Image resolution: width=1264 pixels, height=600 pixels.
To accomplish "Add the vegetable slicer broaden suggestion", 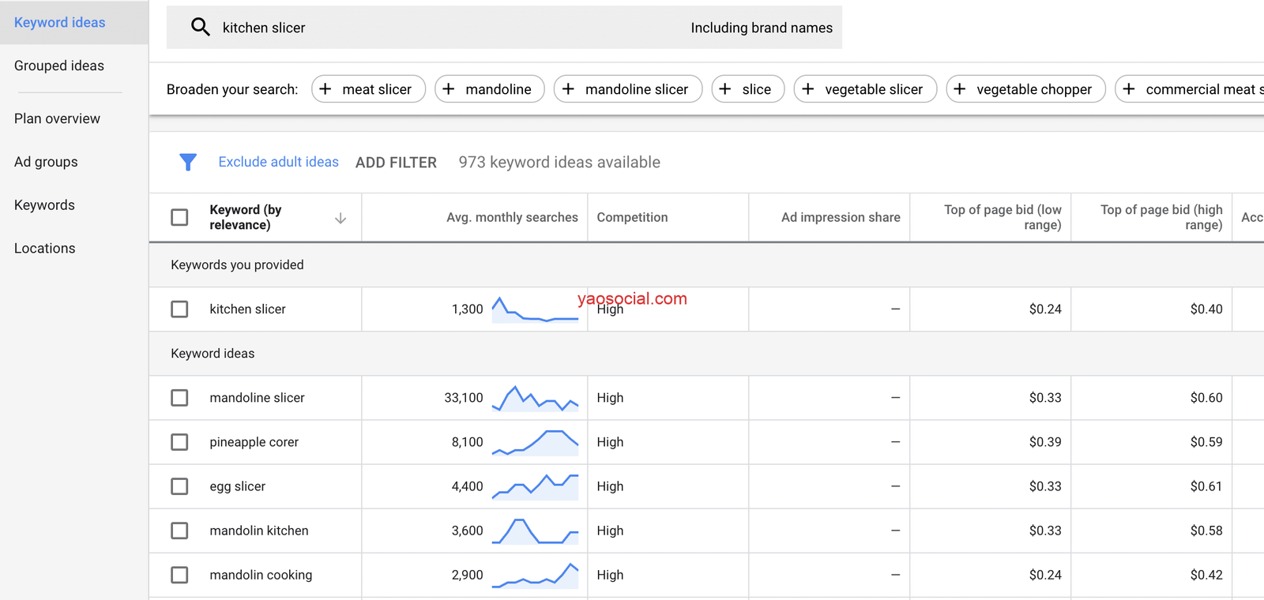I will point(865,89).
